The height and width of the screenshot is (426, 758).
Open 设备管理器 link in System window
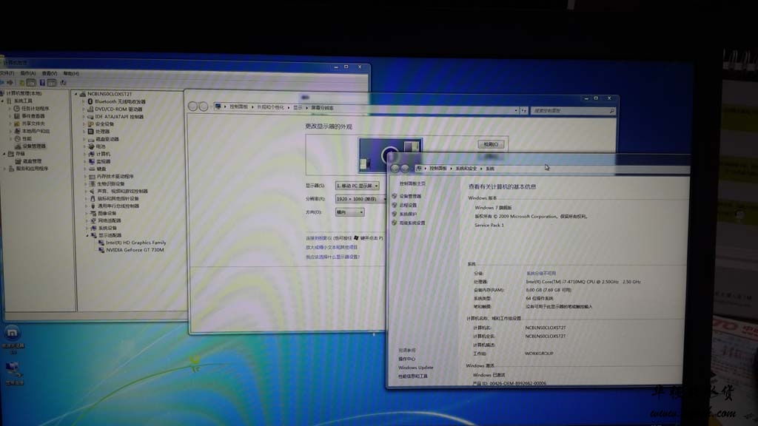coord(410,196)
